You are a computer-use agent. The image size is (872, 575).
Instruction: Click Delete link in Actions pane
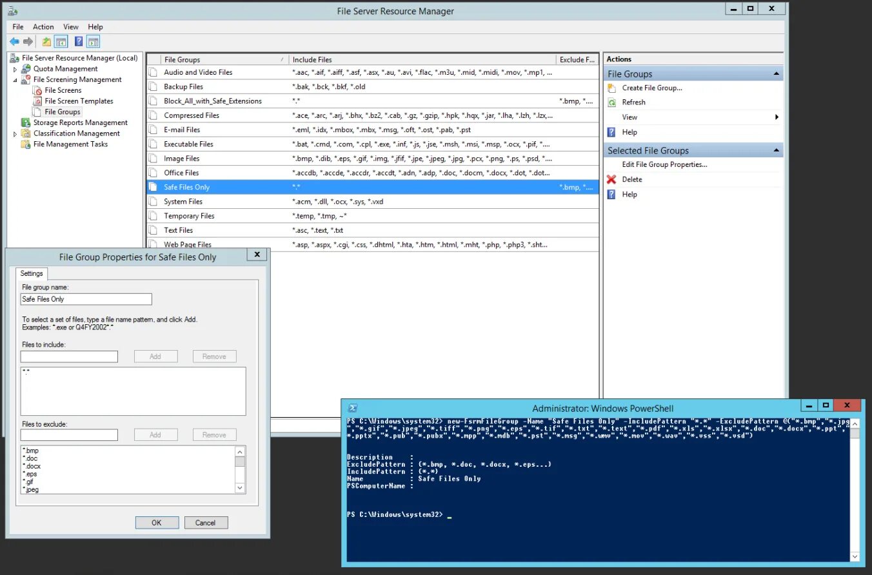(x=632, y=180)
